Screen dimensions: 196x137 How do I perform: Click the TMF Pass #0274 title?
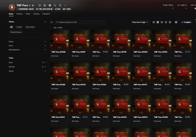click(x=79, y=84)
